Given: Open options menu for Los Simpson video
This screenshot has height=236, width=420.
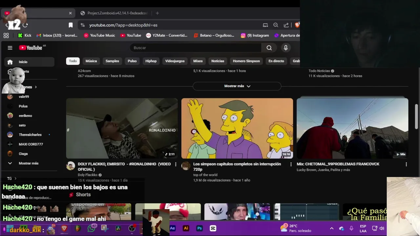Looking at the screenshot, I should tap(291, 164).
